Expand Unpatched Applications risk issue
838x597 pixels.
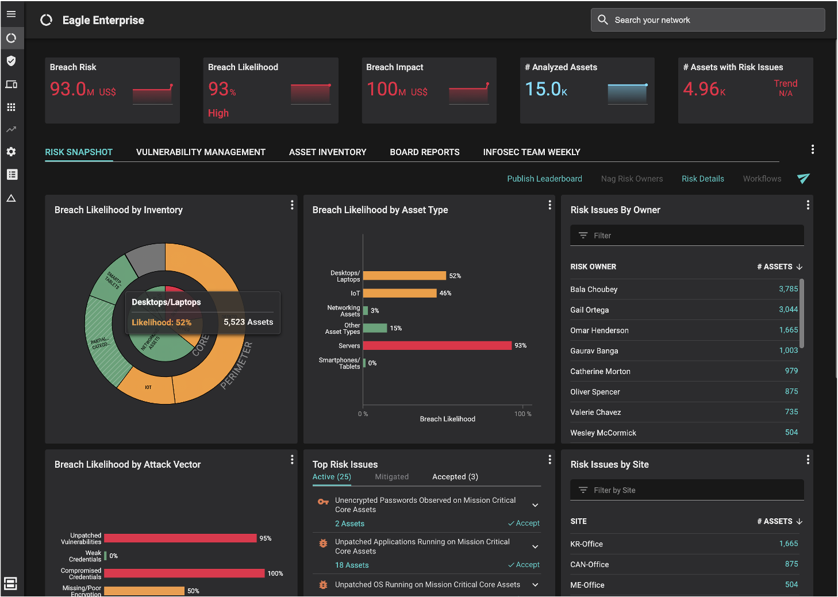coord(535,546)
